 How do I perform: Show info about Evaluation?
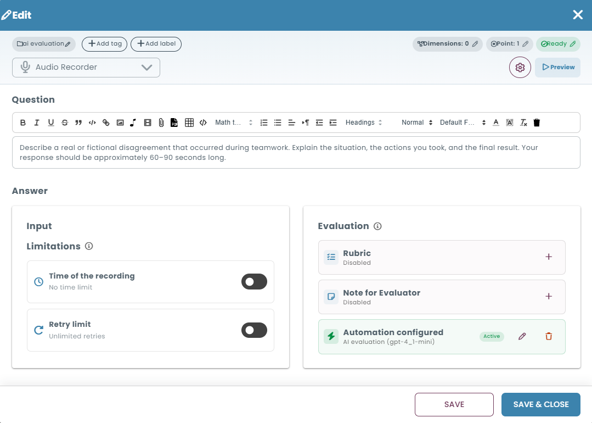point(377,226)
